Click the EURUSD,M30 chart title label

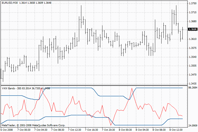coord(9,3)
